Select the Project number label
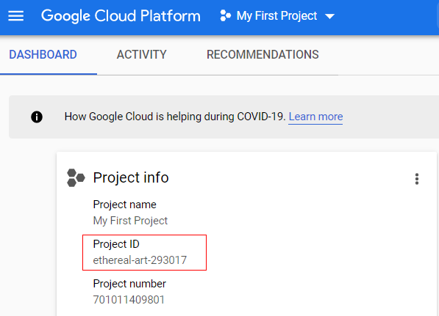439x316 pixels. point(129,284)
